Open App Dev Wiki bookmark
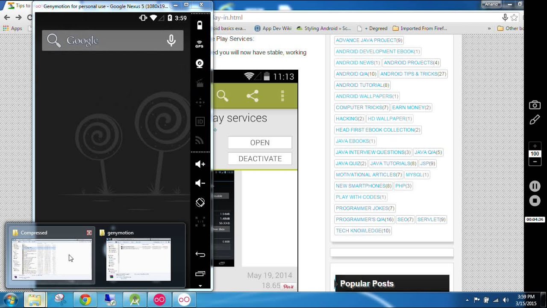This screenshot has width=547, height=308. pyautogui.click(x=273, y=29)
